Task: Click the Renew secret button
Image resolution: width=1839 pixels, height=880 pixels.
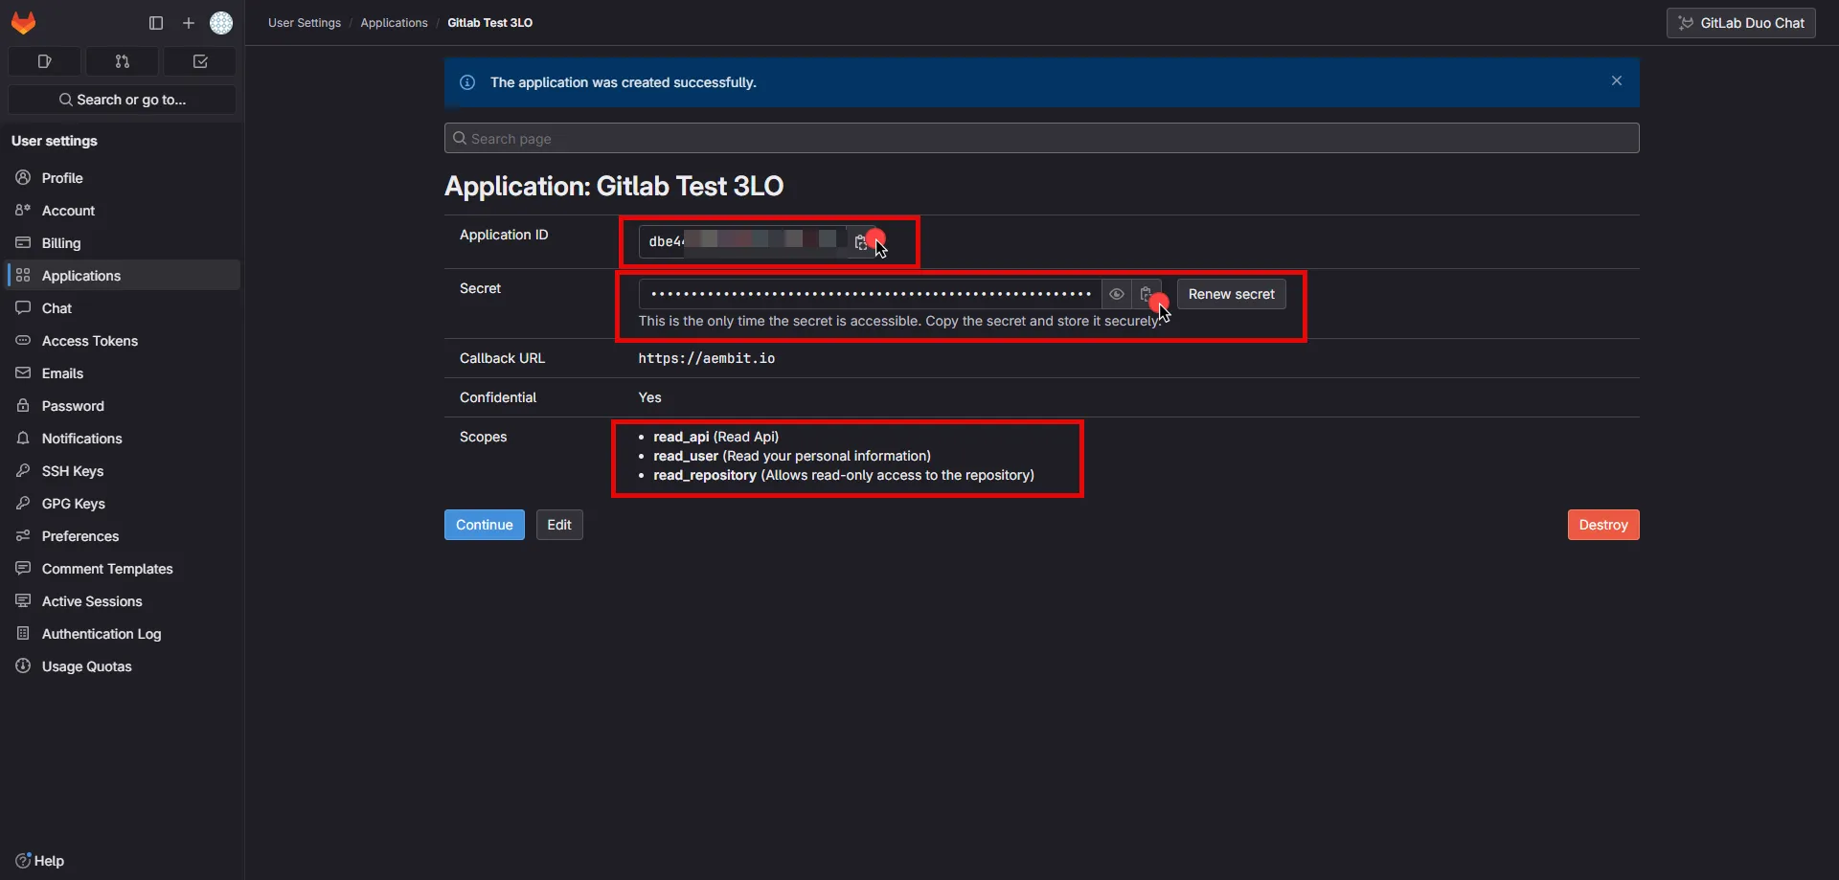Action: tap(1231, 293)
